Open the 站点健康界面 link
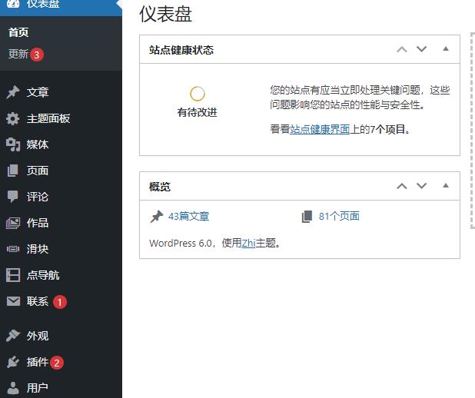Viewport: 475px width, 398px height. (320, 129)
